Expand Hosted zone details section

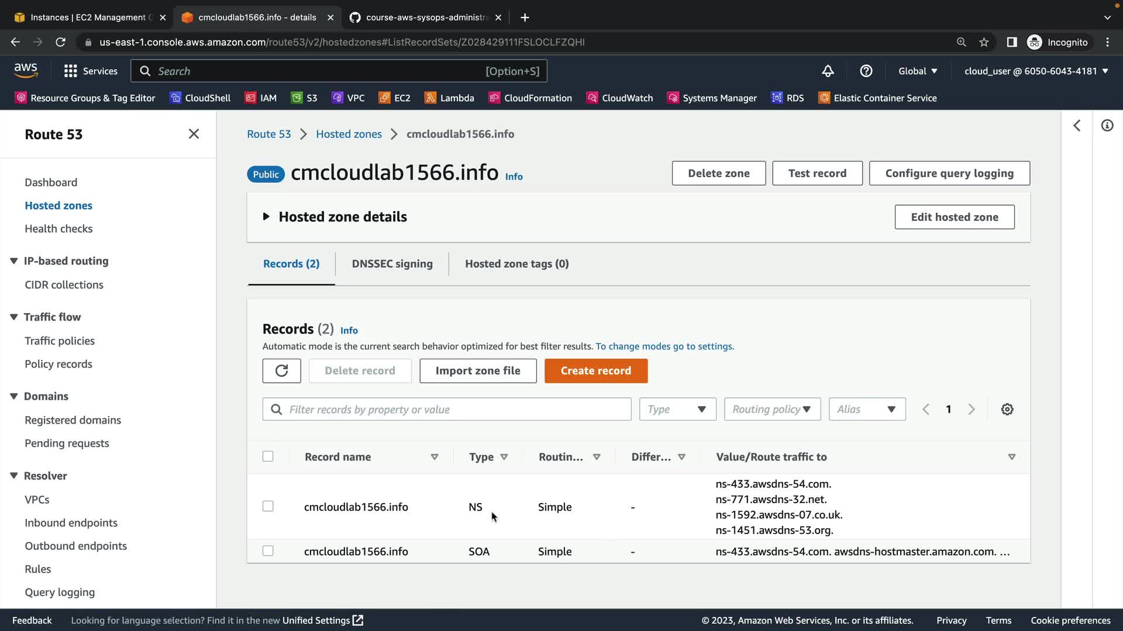pyautogui.click(x=266, y=217)
